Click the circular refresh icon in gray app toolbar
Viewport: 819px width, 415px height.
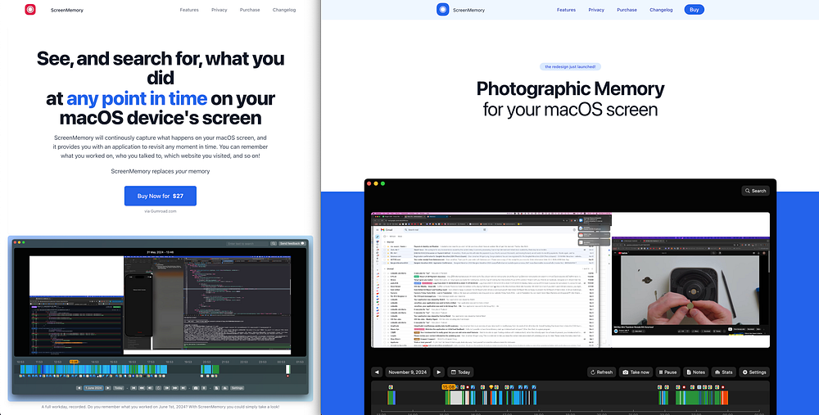point(158,388)
